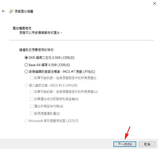Click the 匯出檔案格式 heading

(22, 28)
